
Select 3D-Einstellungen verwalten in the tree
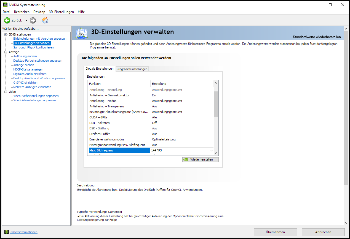(32, 43)
